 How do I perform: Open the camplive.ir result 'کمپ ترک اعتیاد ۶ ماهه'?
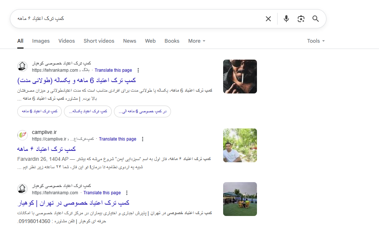point(46,149)
